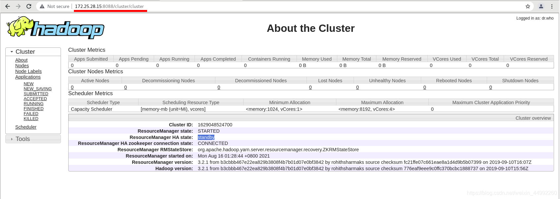
Task: Click the Cluster Nodes Metrics section title
Action: 95,72
